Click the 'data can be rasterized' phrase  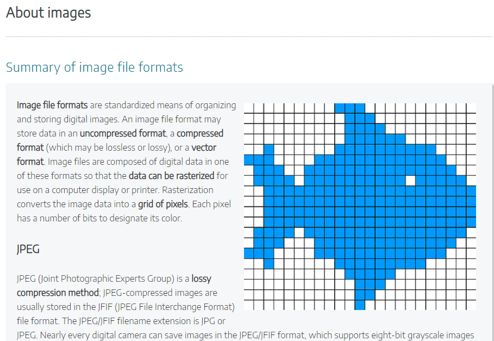point(171,176)
